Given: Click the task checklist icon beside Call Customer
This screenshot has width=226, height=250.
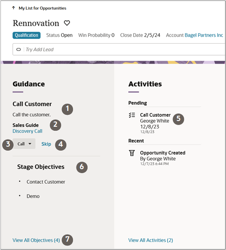Looking at the screenshot, I should [x=132, y=115].
